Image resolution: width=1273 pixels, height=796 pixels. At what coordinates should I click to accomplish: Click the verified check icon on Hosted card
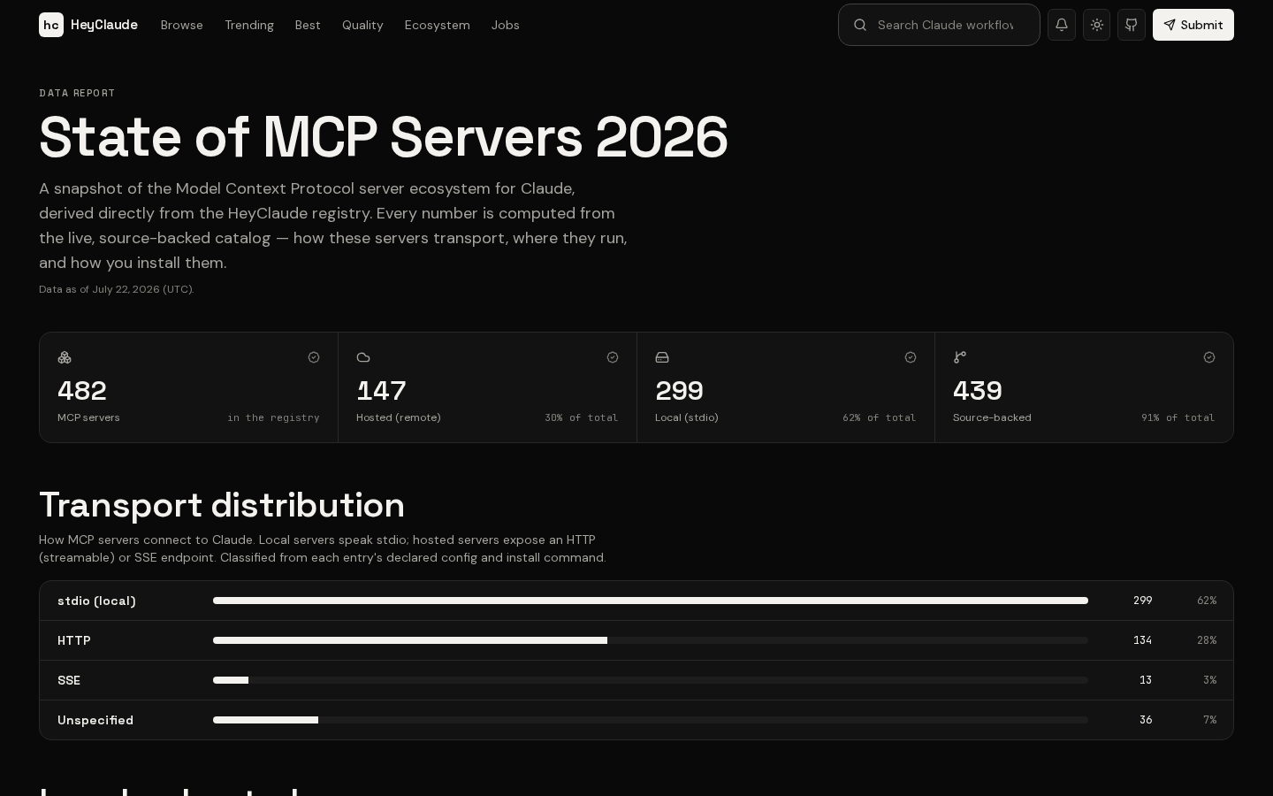pyautogui.click(x=613, y=357)
